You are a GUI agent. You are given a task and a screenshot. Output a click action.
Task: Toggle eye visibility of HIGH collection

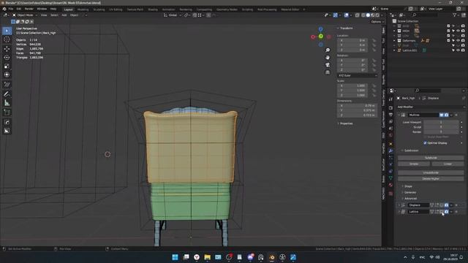[x=458, y=31]
